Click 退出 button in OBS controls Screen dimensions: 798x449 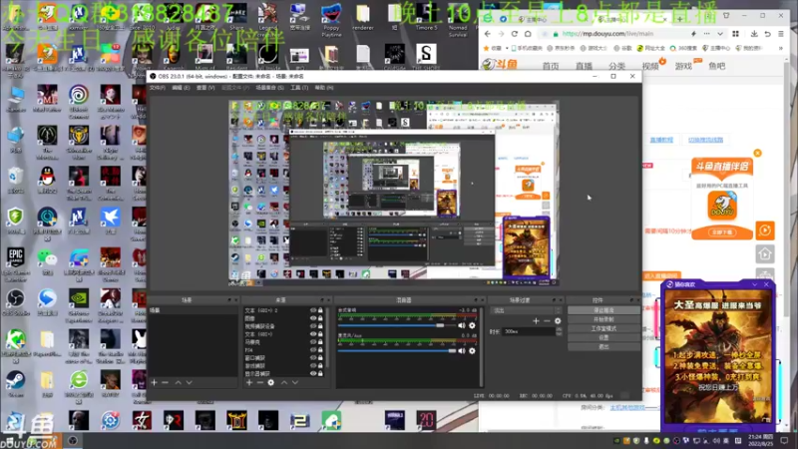pyautogui.click(x=603, y=346)
